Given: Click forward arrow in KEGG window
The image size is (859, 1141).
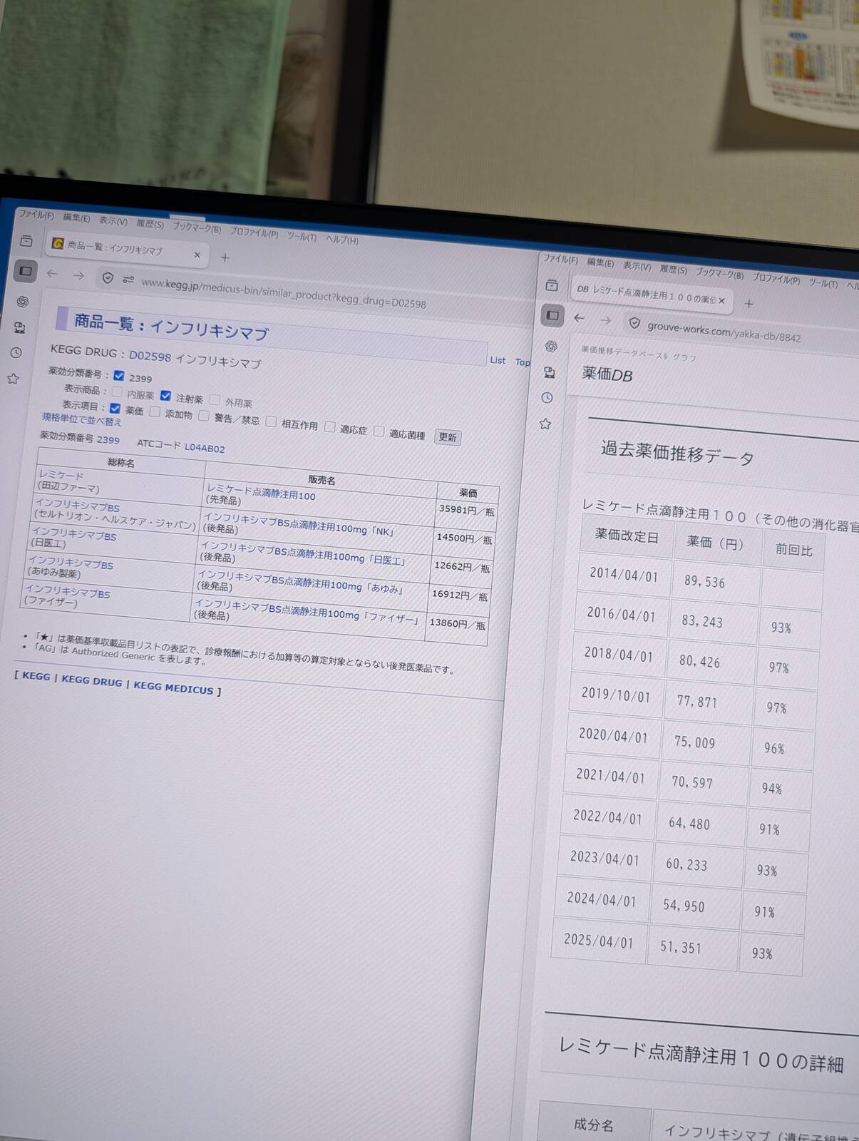Looking at the screenshot, I should coord(78,275).
